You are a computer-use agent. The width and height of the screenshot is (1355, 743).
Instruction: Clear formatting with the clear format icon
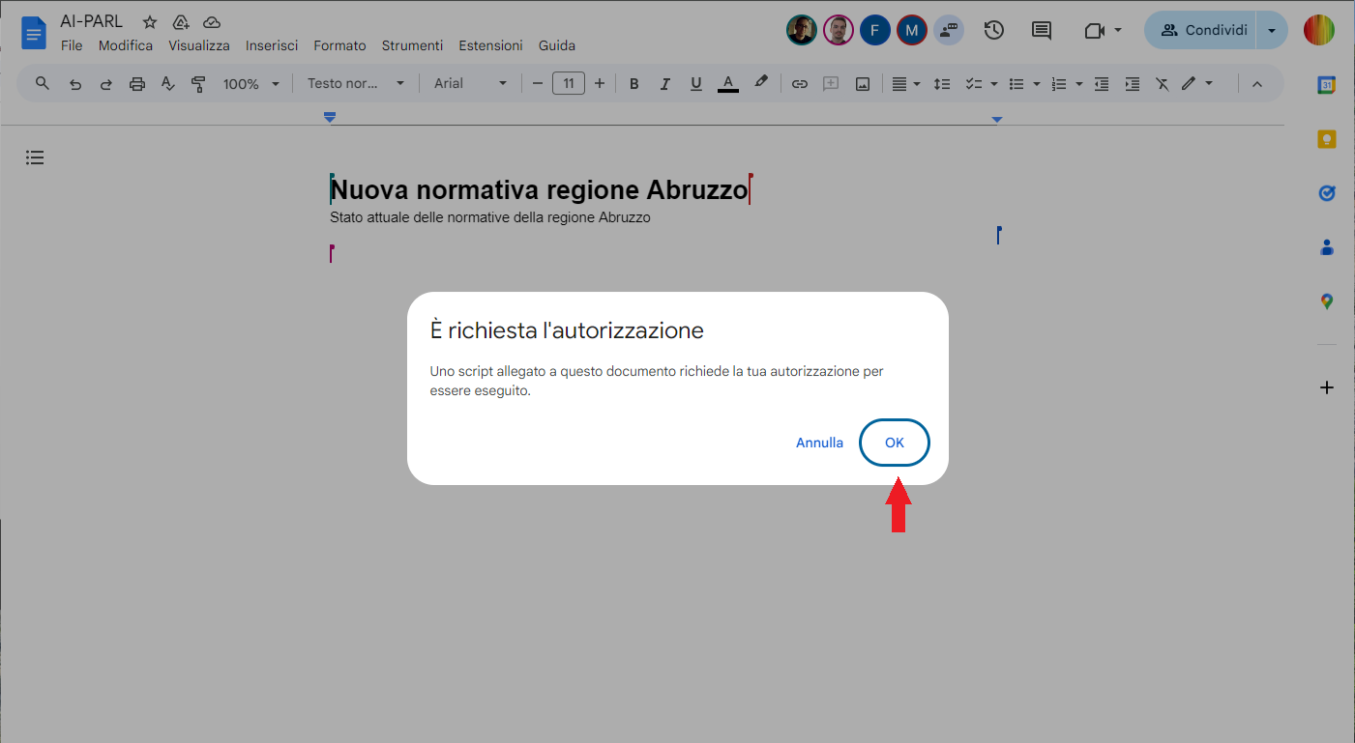tap(1162, 83)
